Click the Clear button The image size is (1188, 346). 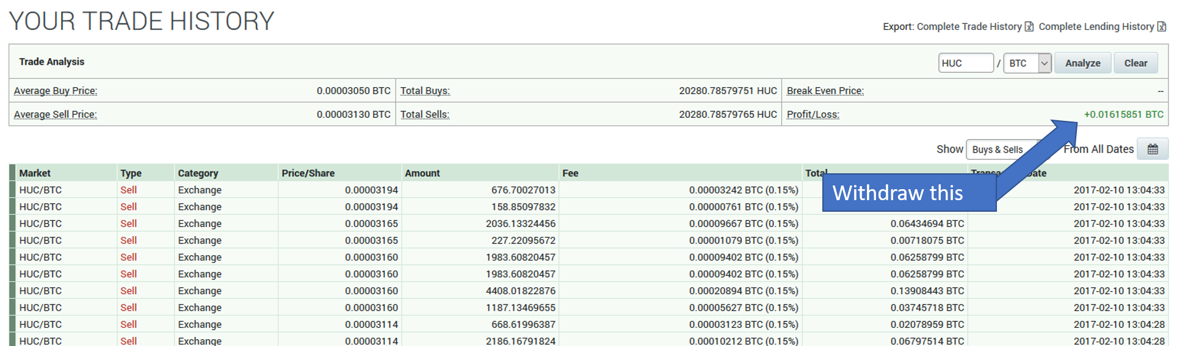(x=1135, y=63)
